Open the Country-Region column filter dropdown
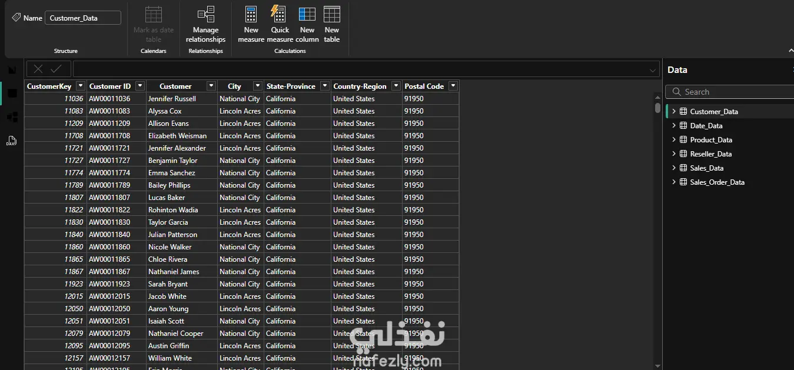 396,86
